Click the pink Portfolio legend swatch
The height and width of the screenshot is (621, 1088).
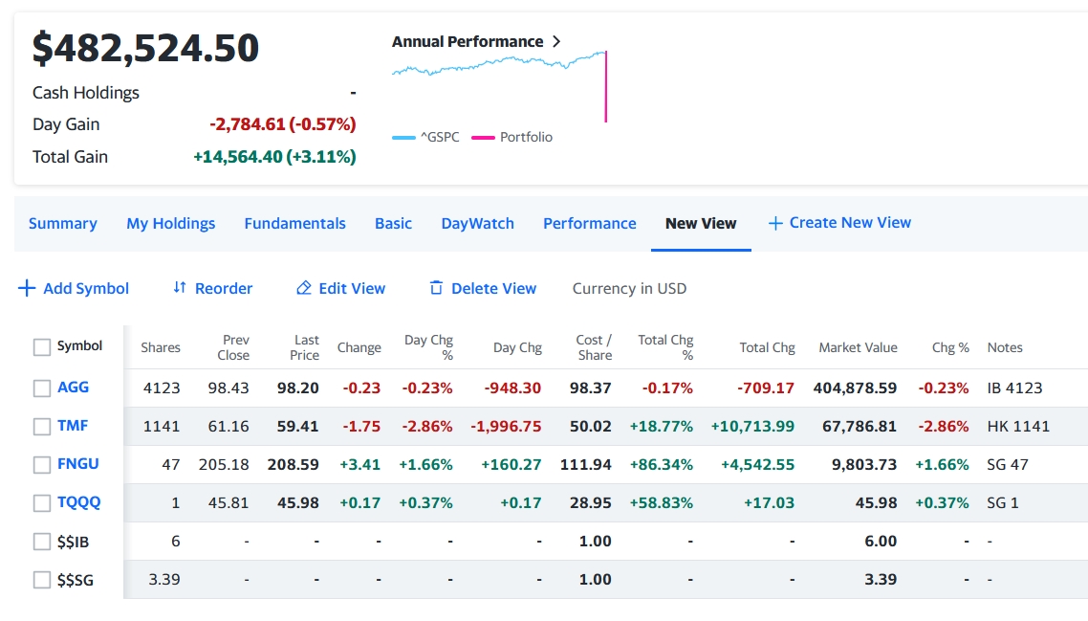pos(482,138)
